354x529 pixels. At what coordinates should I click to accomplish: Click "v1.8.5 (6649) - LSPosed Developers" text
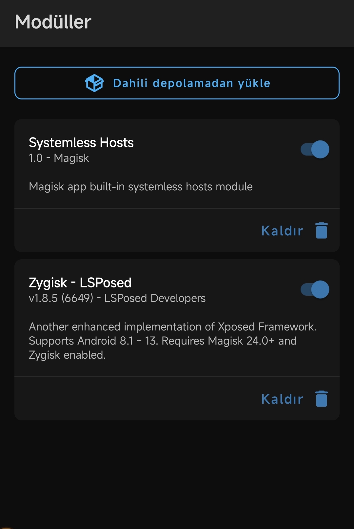click(117, 298)
